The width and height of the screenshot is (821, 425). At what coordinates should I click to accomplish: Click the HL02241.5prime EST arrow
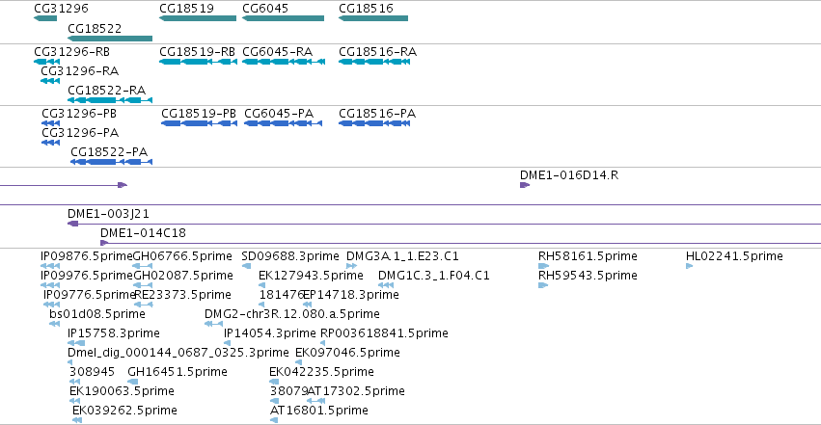689,266
